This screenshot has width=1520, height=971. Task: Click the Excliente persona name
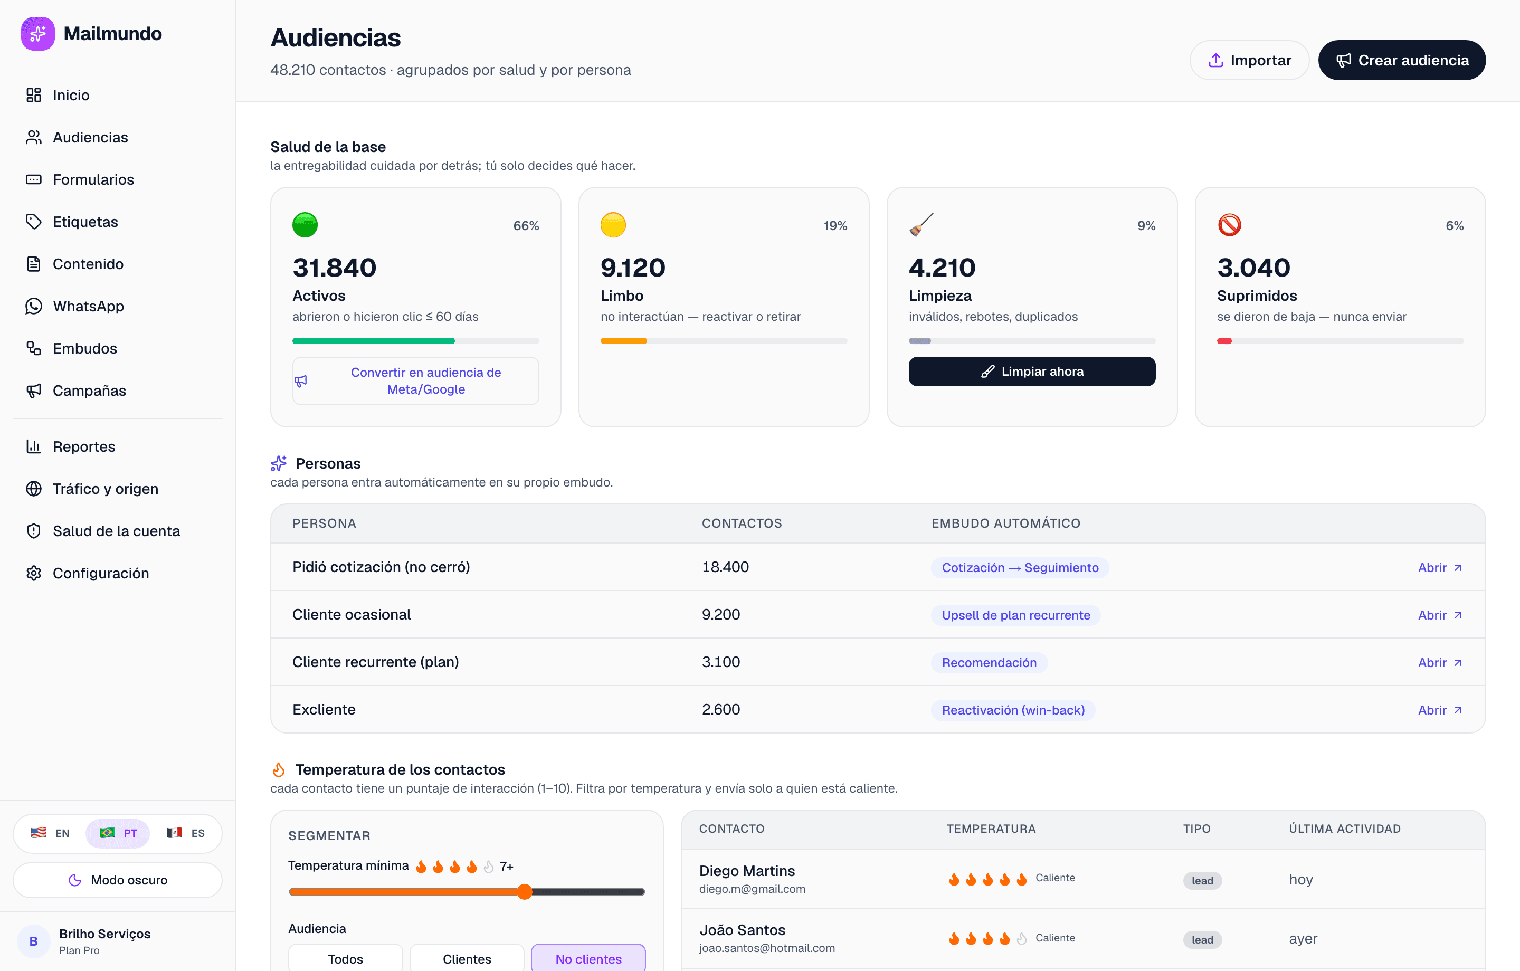(324, 709)
